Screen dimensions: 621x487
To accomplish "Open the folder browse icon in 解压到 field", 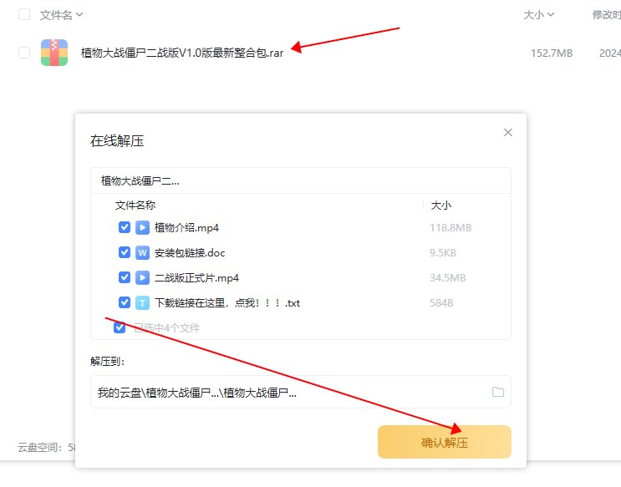I will [x=498, y=392].
